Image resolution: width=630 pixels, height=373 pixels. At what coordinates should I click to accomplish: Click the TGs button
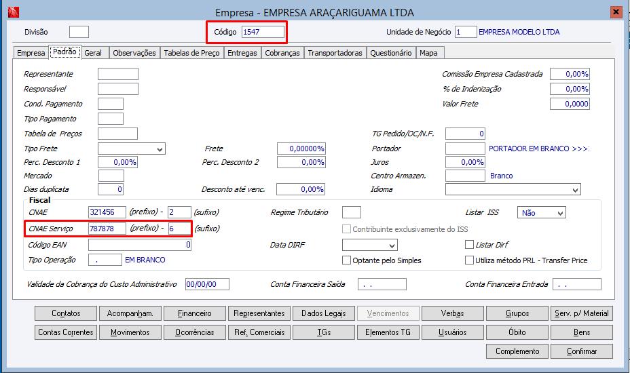(324, 332)
